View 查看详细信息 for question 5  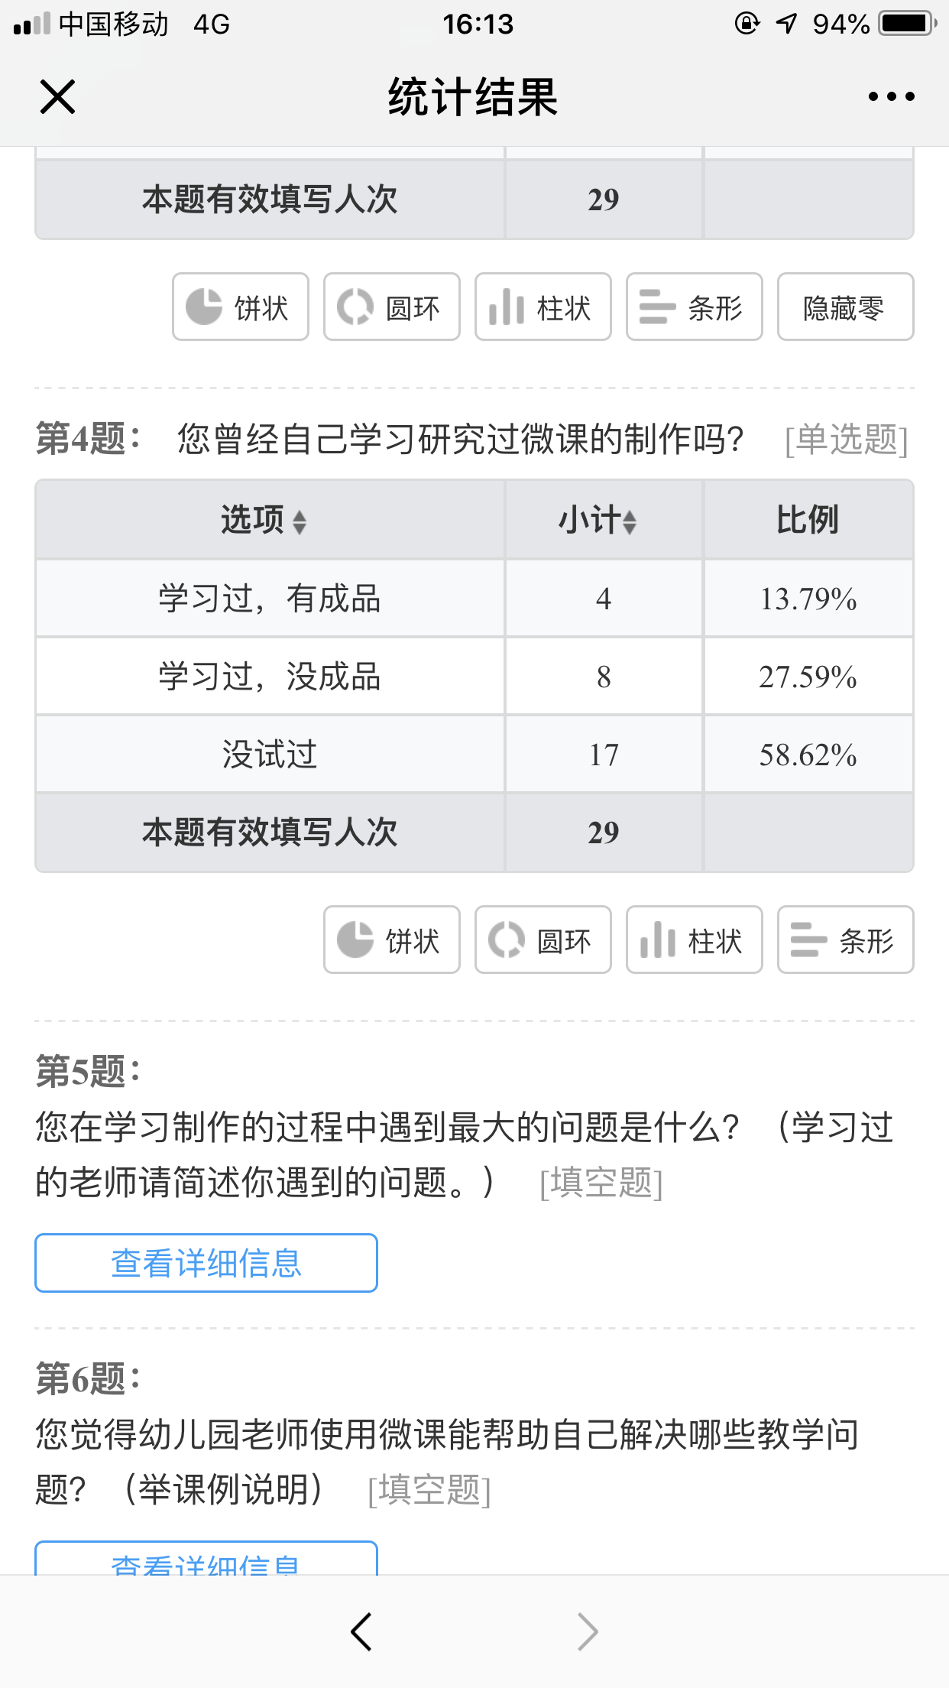coord(206,1263)
